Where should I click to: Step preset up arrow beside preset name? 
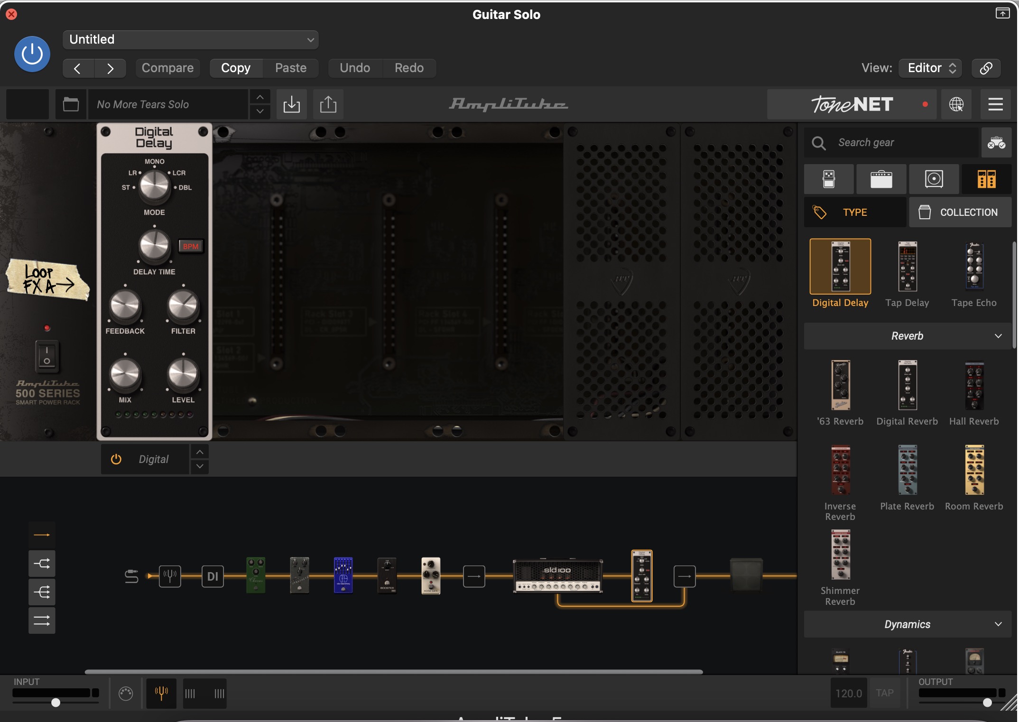[x=260, y=97]
